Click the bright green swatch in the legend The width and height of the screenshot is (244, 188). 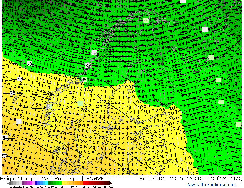pos(60,183)
